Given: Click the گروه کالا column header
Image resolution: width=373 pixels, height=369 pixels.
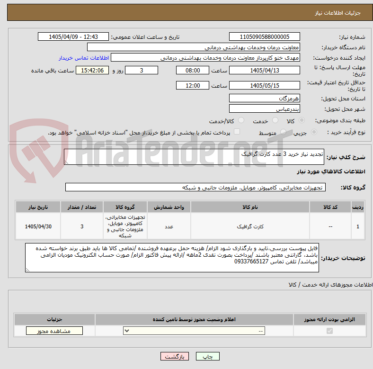Looking at the screenshot, I should (125, 207).
